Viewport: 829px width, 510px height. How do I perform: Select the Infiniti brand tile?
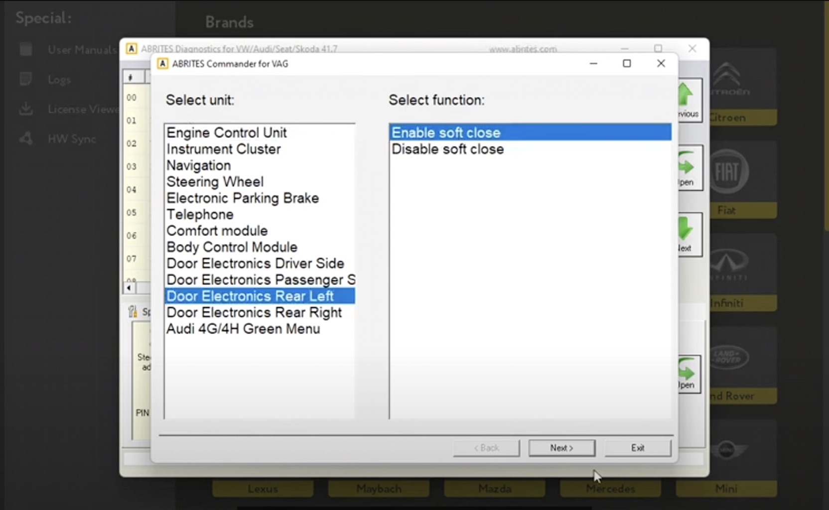(x=742, y=272)
